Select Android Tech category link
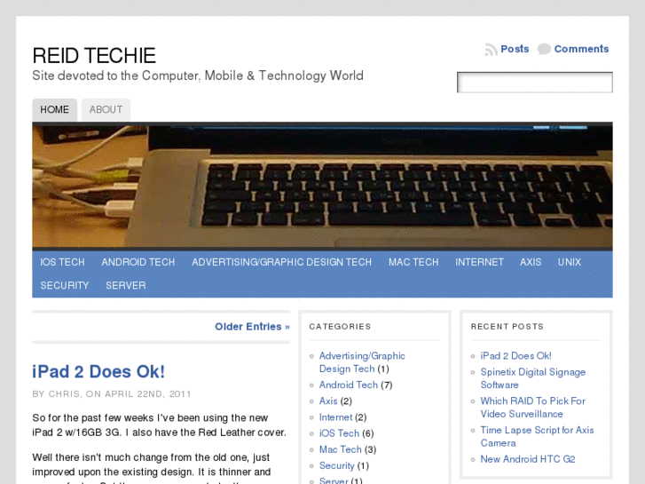Screen dimensions: 645x484 tap(349, 385)
